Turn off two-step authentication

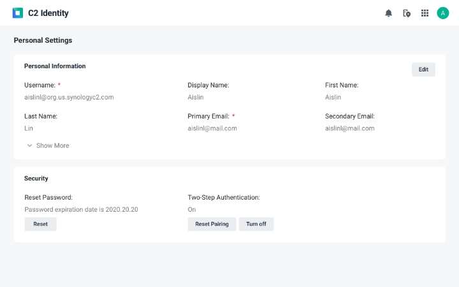[256, 224]
